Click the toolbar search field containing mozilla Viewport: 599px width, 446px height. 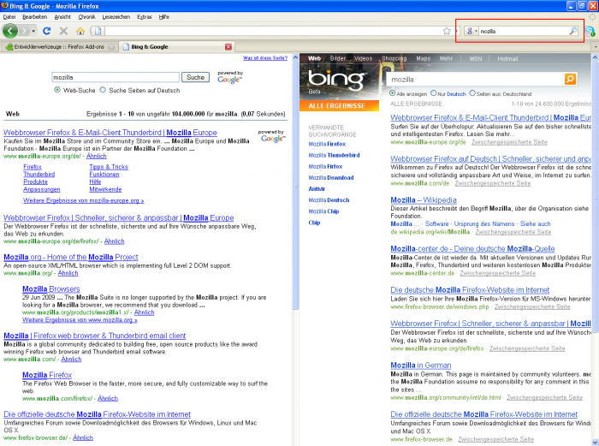point(524,31)
